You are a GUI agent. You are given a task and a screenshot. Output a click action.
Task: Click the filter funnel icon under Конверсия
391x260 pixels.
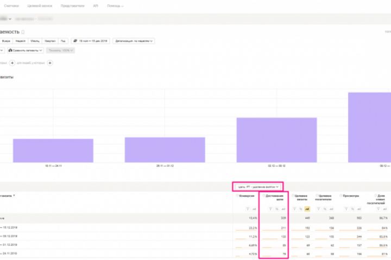[x=248, y=209]
